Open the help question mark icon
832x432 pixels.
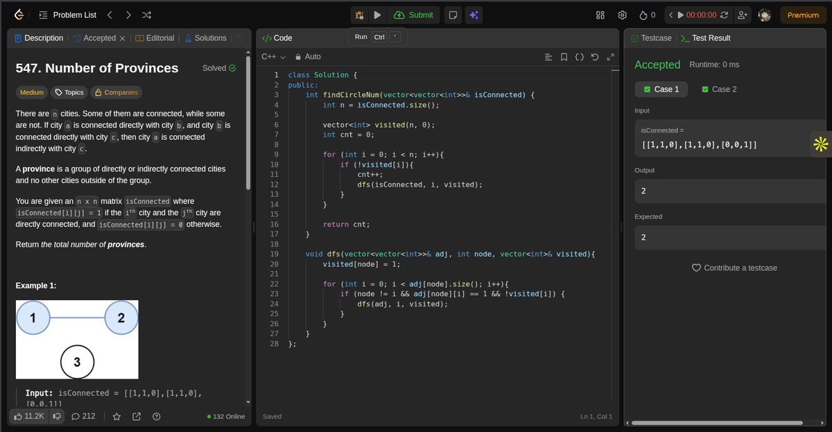(x=156, y=416)
